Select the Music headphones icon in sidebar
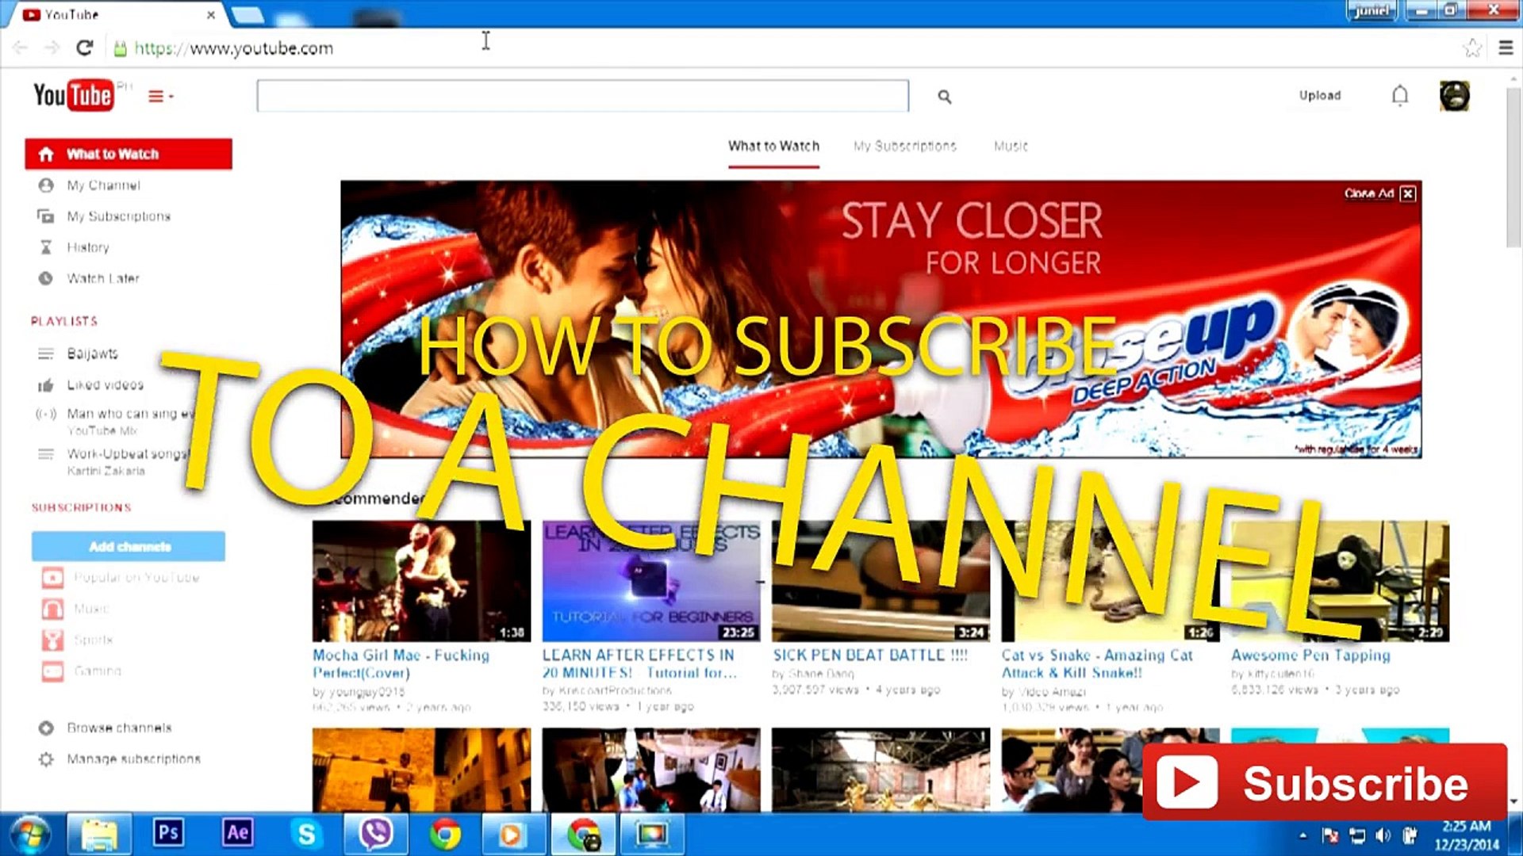Viewport: 1523px width, 856px height. coord(52,608)
